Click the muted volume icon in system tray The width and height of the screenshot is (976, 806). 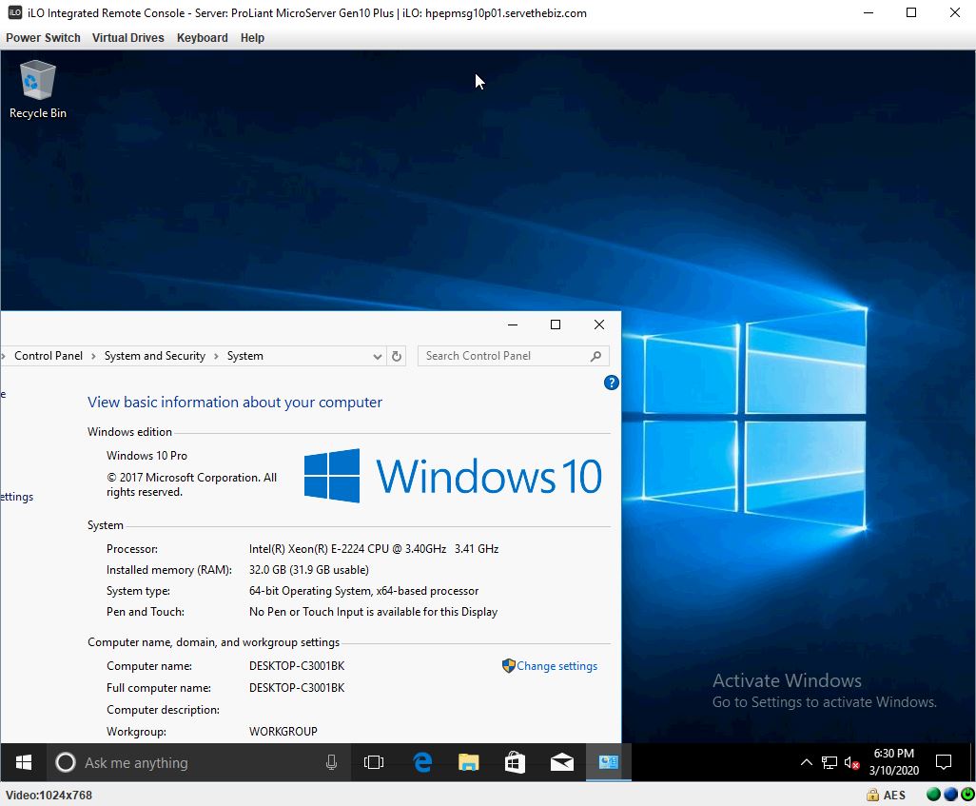852,762
